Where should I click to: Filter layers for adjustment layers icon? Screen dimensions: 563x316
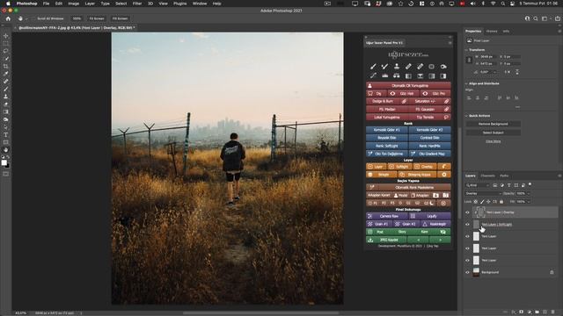[x=502, y=185]
